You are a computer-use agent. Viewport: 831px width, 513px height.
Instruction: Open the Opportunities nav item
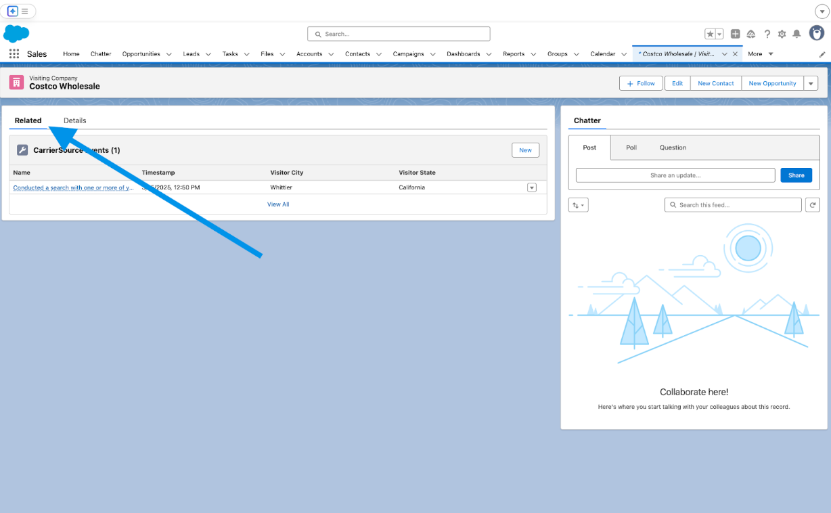[x=141, y=54]
